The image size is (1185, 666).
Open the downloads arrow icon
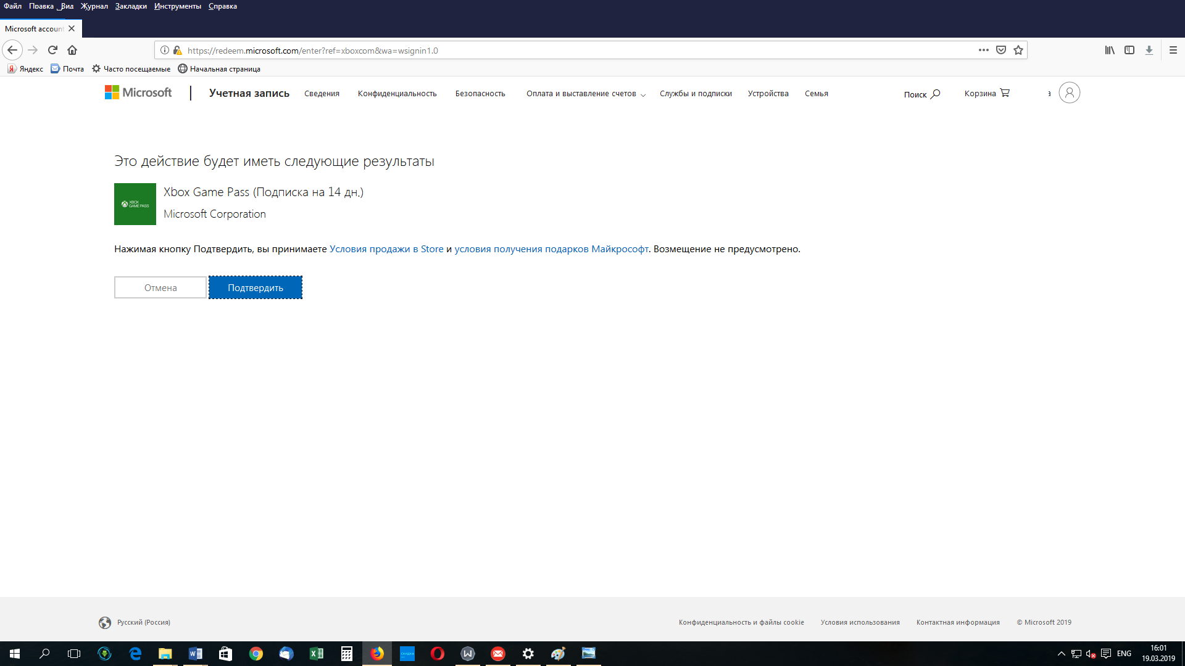[1149, 50]
